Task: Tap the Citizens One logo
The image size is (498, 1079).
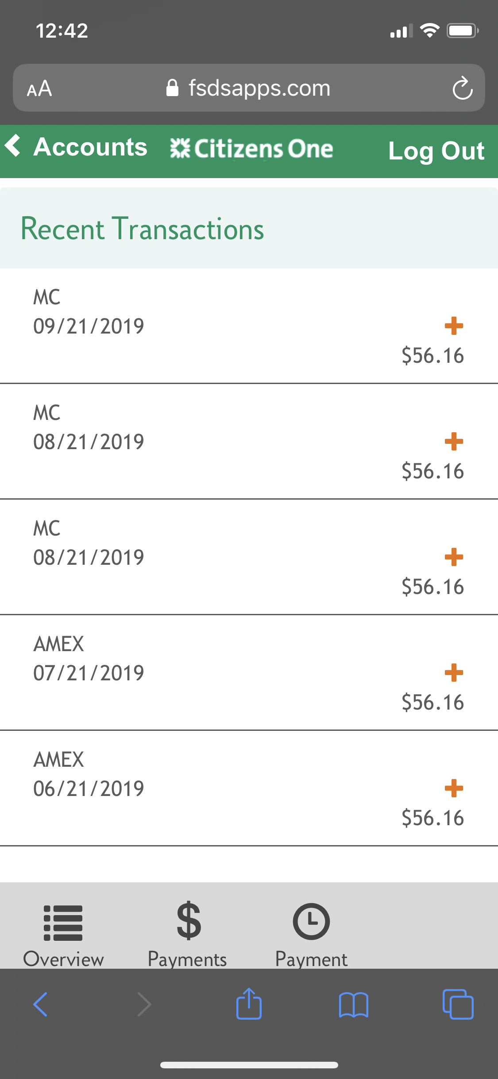Action: pos(251,149)
